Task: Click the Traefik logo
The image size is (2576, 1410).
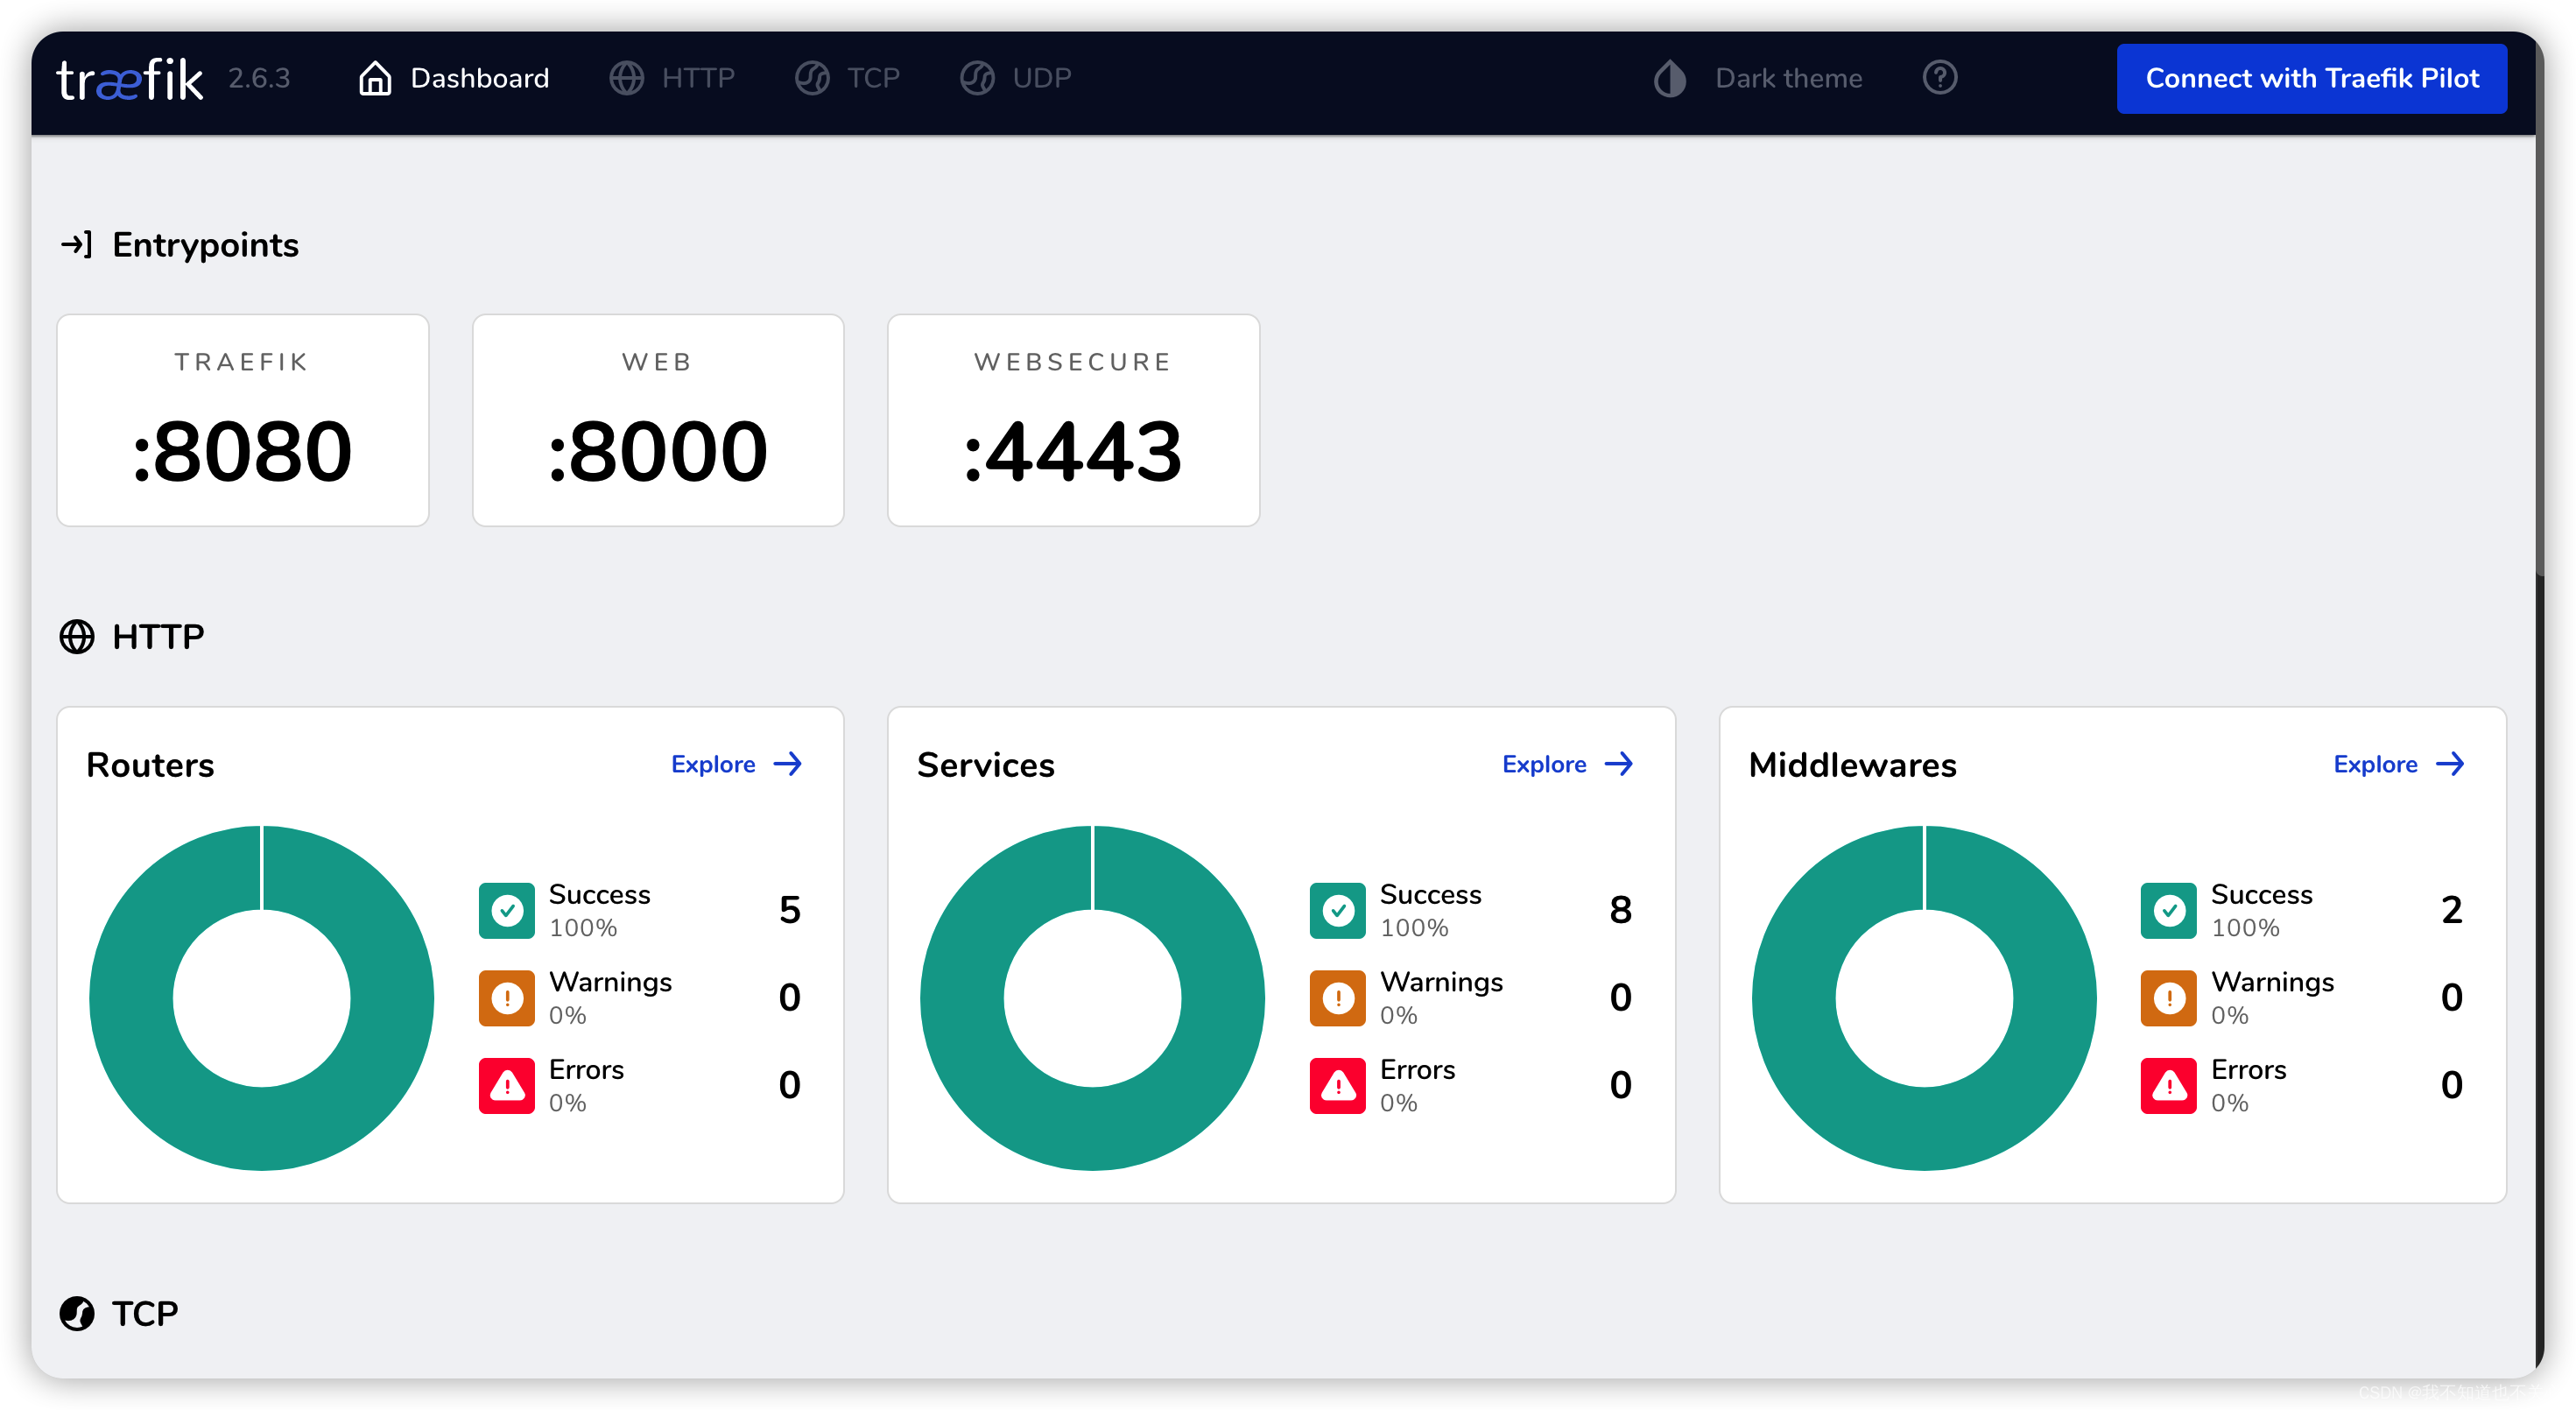Action: (x=130, y=79)
